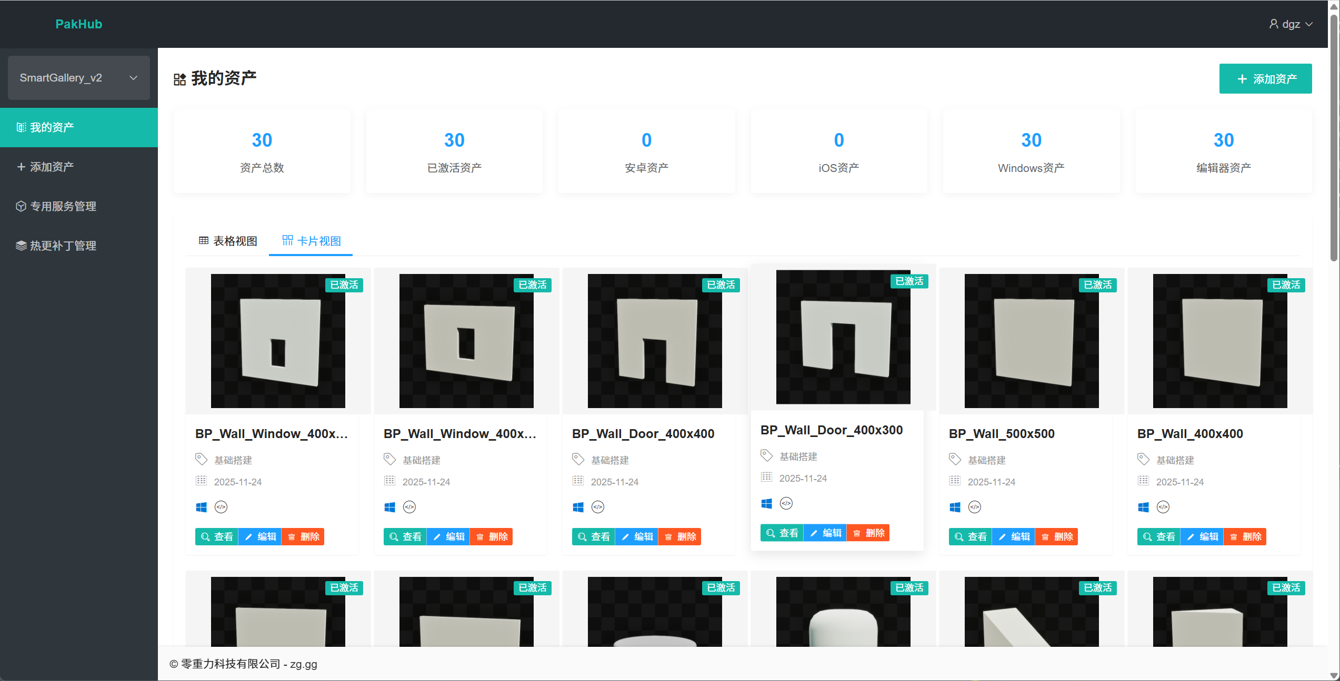This screenshot has height=681, width=1340.
Task: Open hot patch management in sidebar
Action: 63,246
